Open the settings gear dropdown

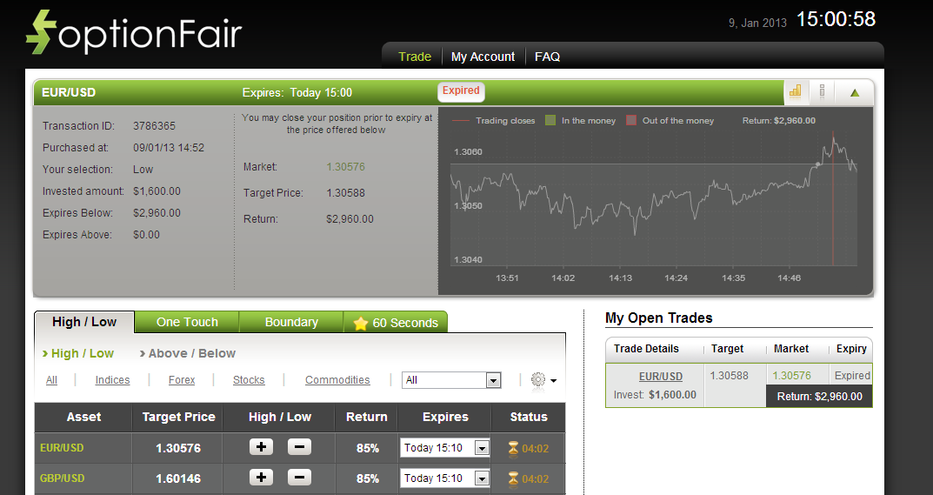(543, 380)
